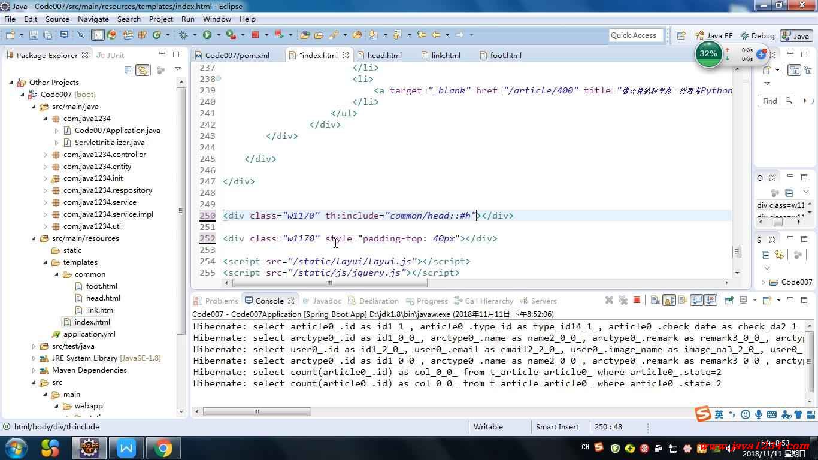
Task: Click the Back navigation arrow icon
Action: (x=436, y=35)
